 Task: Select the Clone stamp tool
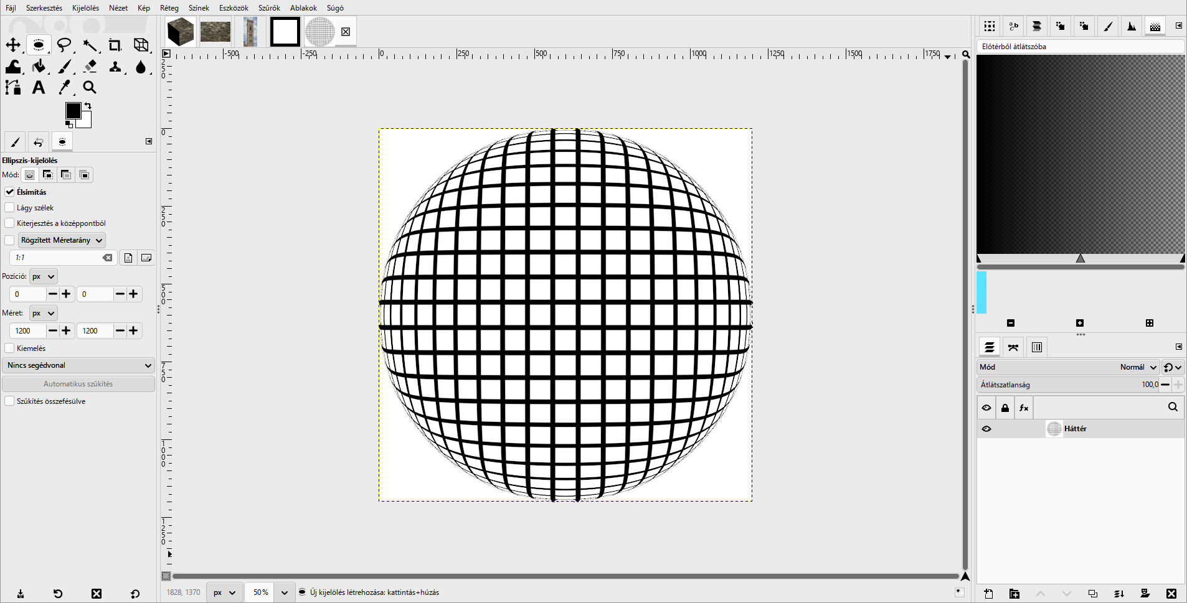coord(115,67)
